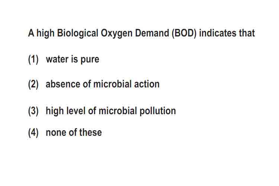
Task: Click the (2) option number
Action: (33, 84)
